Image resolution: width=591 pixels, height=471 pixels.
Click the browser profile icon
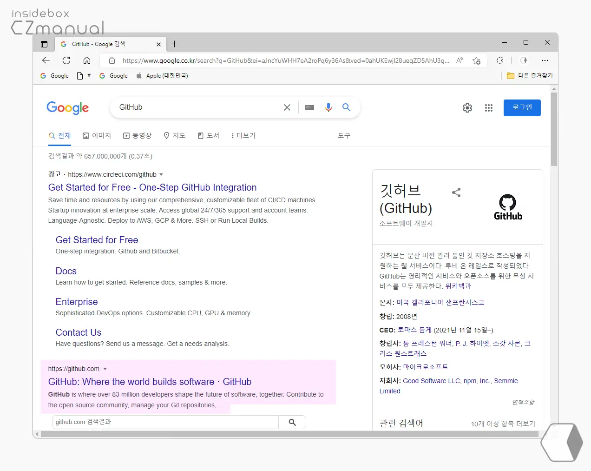pos(524,60)
